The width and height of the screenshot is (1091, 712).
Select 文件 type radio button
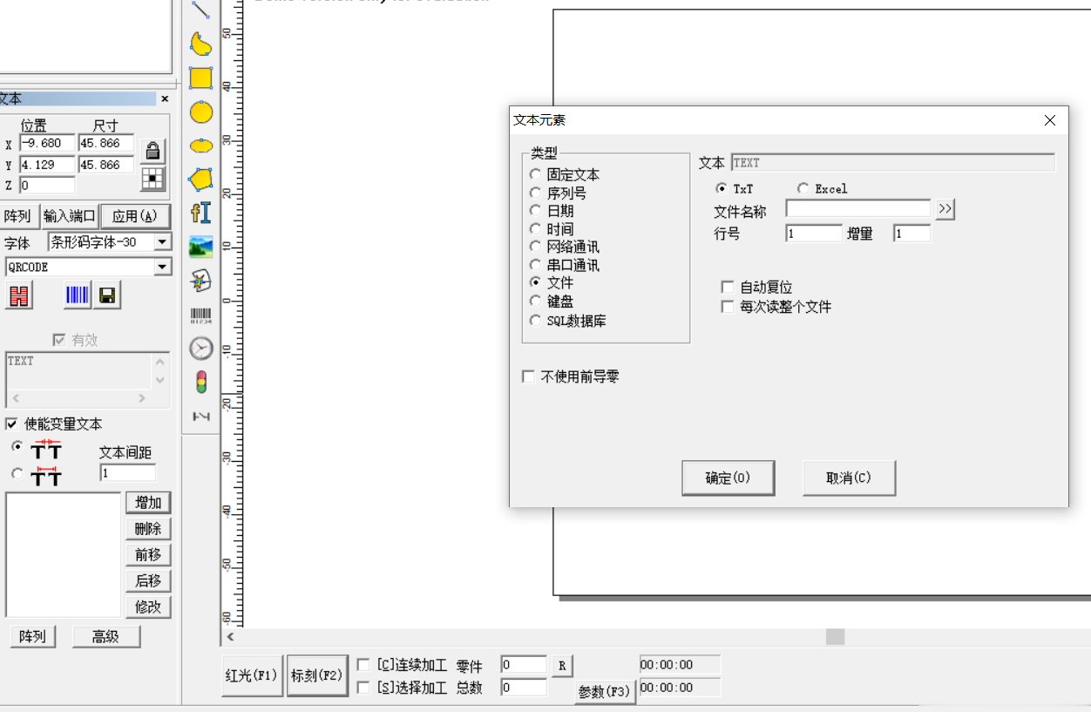[x=535, y=283]
